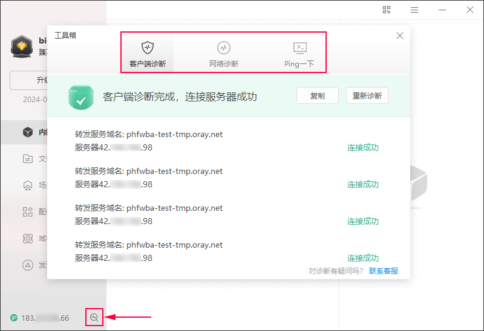Click the folder transfer icon in sidebar
Image resolution: width=484 pixels, height=331 pixels.
pos(27,159)
